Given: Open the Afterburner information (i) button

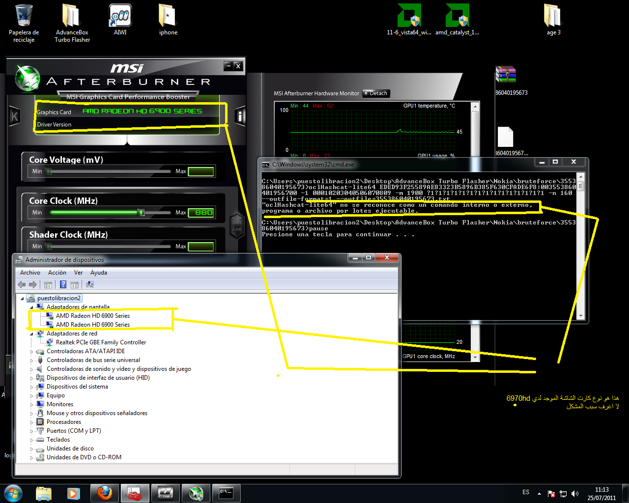Looking at the screenshot, I should (x=240, y=116).
